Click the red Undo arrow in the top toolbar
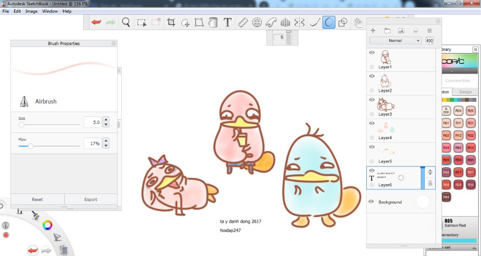This screenshot has height=256, width=481. tap(96, 23)
